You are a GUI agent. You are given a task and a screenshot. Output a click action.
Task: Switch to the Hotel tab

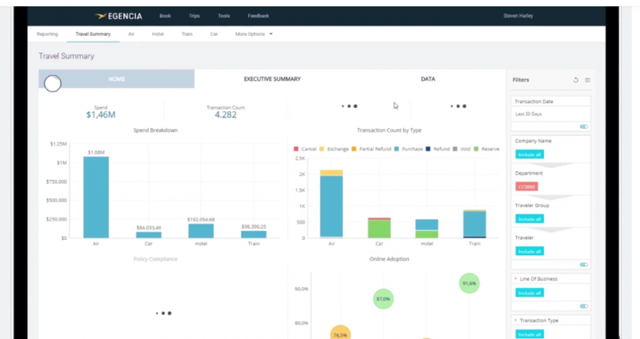(x=158, y=34)
